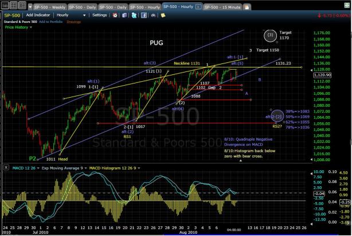The height and width of the screenshot is (236, 352).
Task: Click the 'Neckline 1131' annotation
Action: point(187,63)
